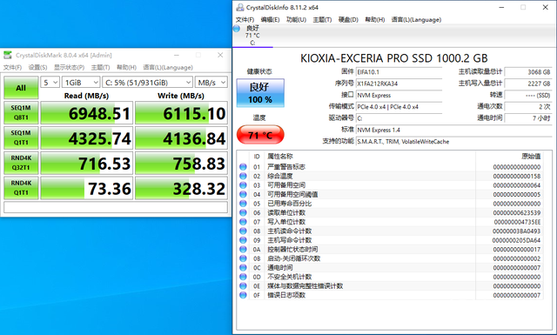Image resolution: width=557 pixels, height=335 pixels.
Task: Click status orb for attribute 05
Action: [x=243, y=204]
